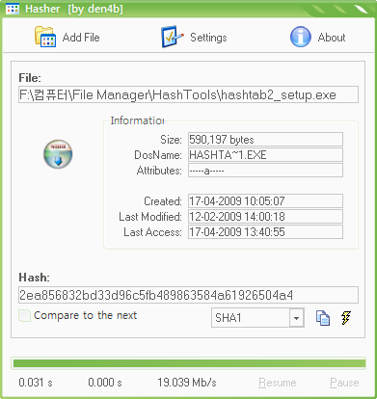Click the 'Hash:' label
Viewport: 377px width, 399px height.
coord(34,278)
